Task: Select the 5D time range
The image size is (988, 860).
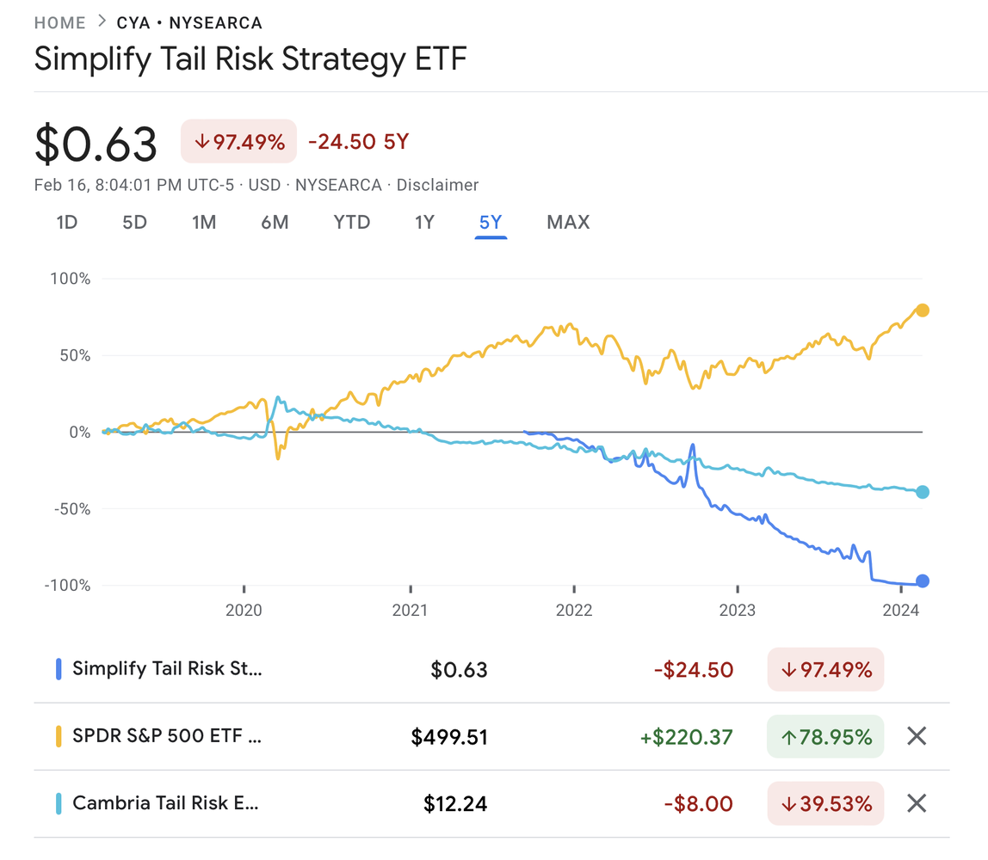Action: [x=134, y=223]
